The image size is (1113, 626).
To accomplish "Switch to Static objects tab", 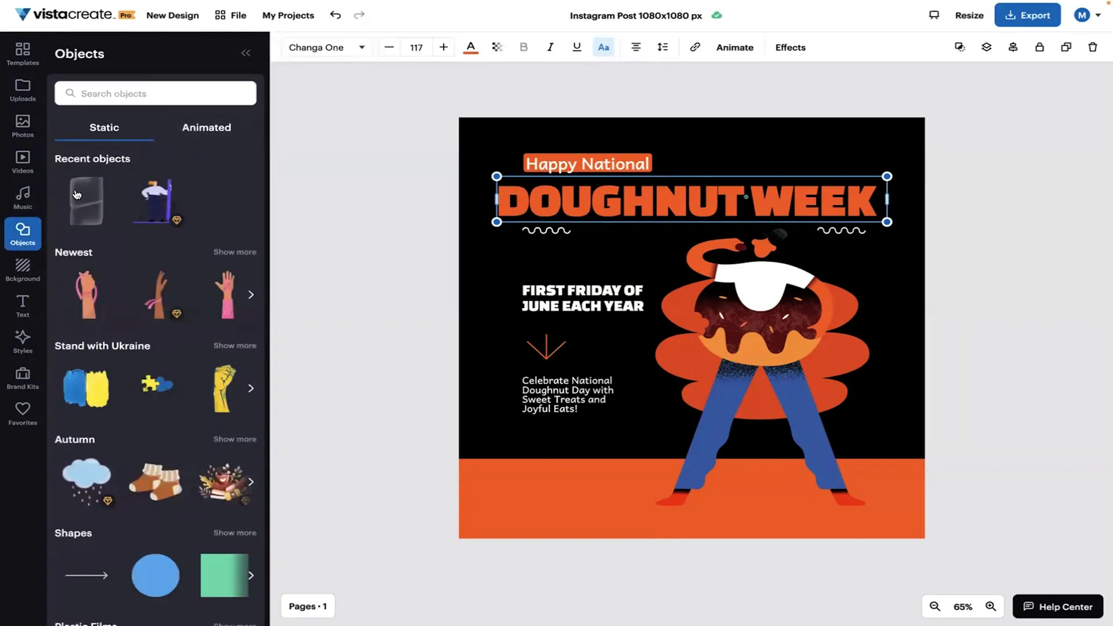I will 104,127.
